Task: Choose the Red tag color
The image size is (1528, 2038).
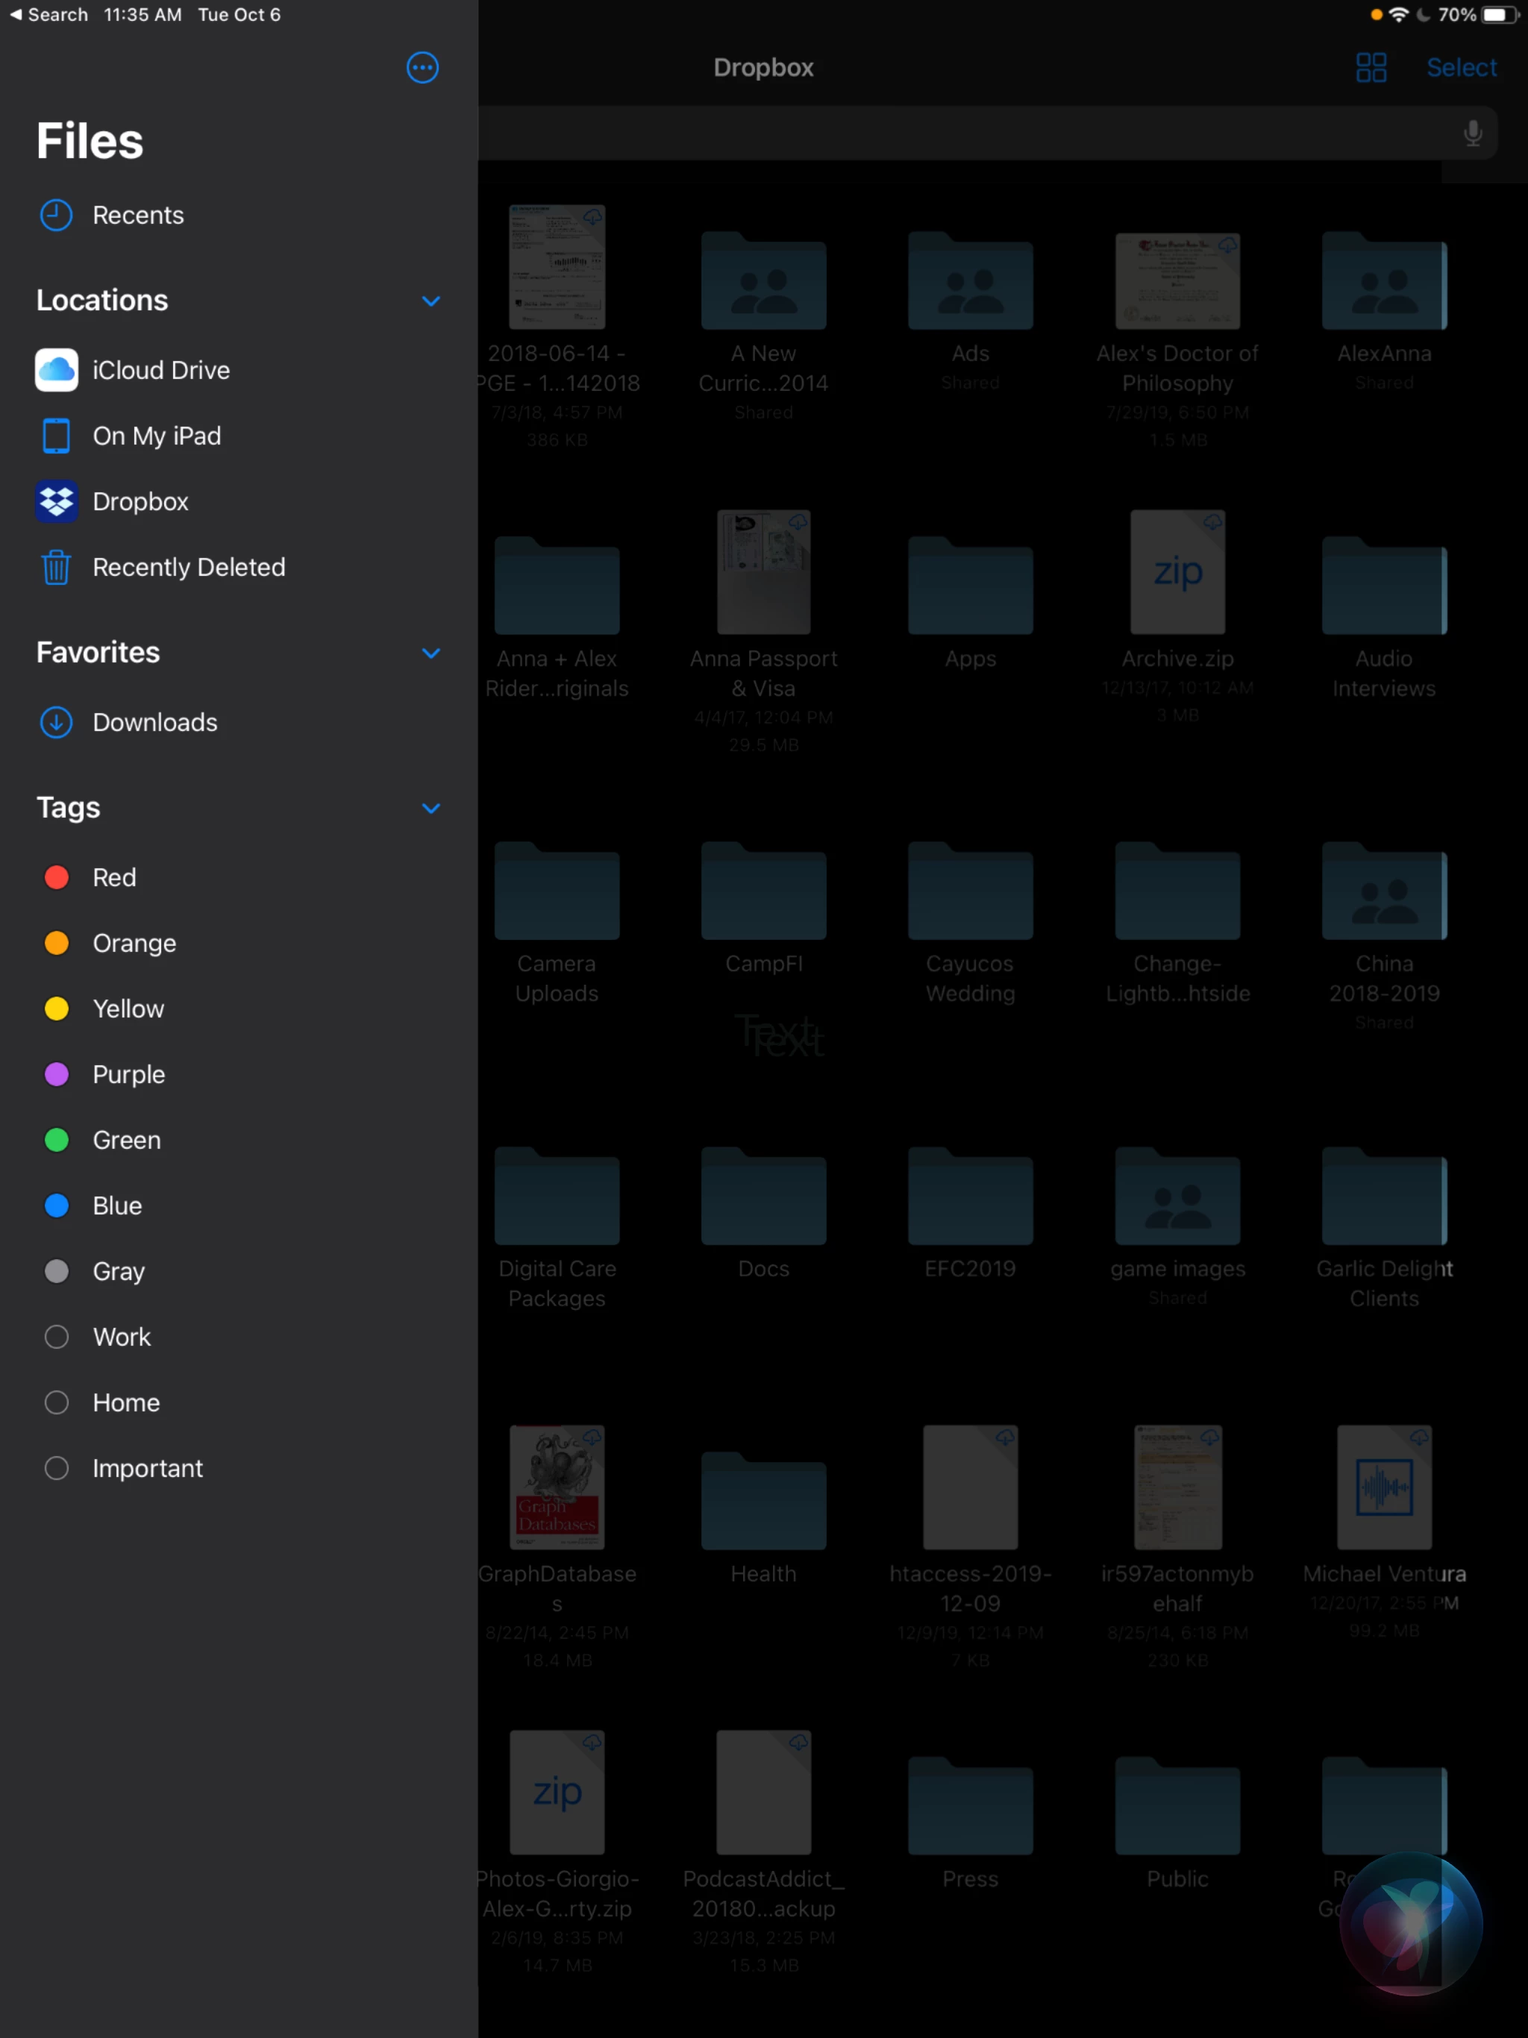Action: [x=56, y=877]
